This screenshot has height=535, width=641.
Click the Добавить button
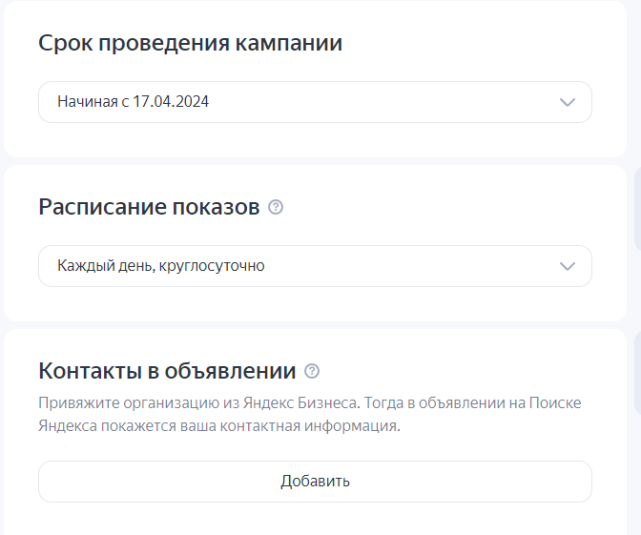(x=315, y=482)
